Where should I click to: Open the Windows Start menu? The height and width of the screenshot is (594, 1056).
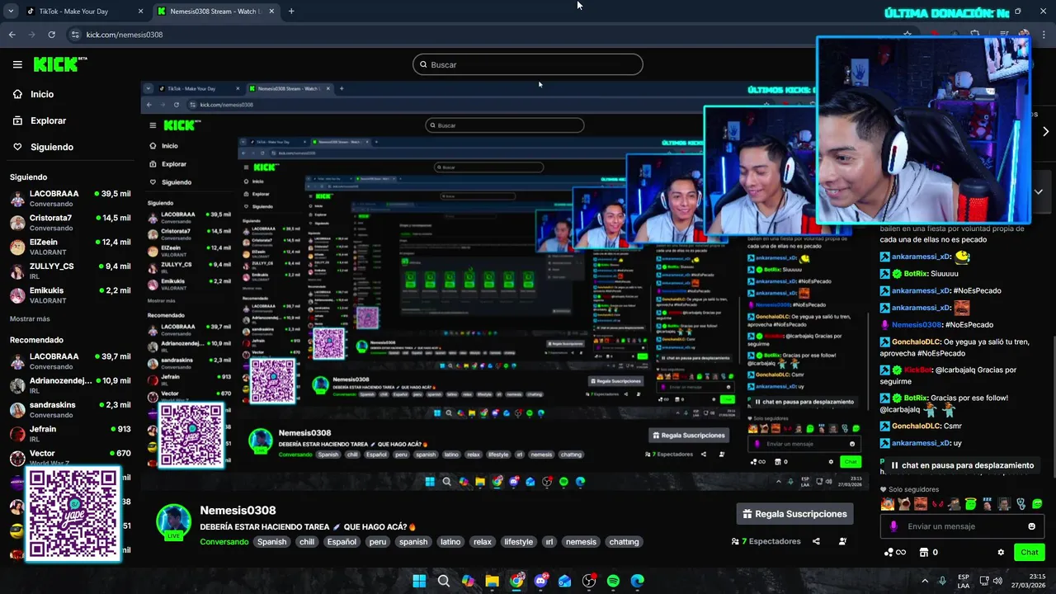point(419,581)
